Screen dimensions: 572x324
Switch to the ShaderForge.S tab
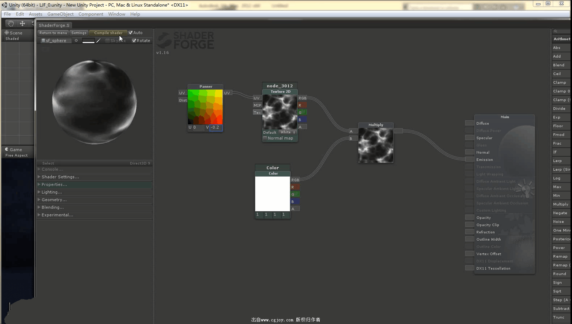click(54, 25)
